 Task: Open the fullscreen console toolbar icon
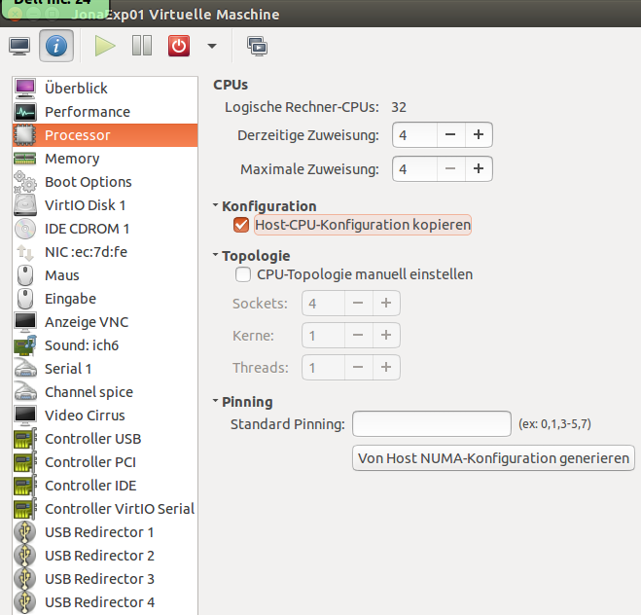point(257,45)
